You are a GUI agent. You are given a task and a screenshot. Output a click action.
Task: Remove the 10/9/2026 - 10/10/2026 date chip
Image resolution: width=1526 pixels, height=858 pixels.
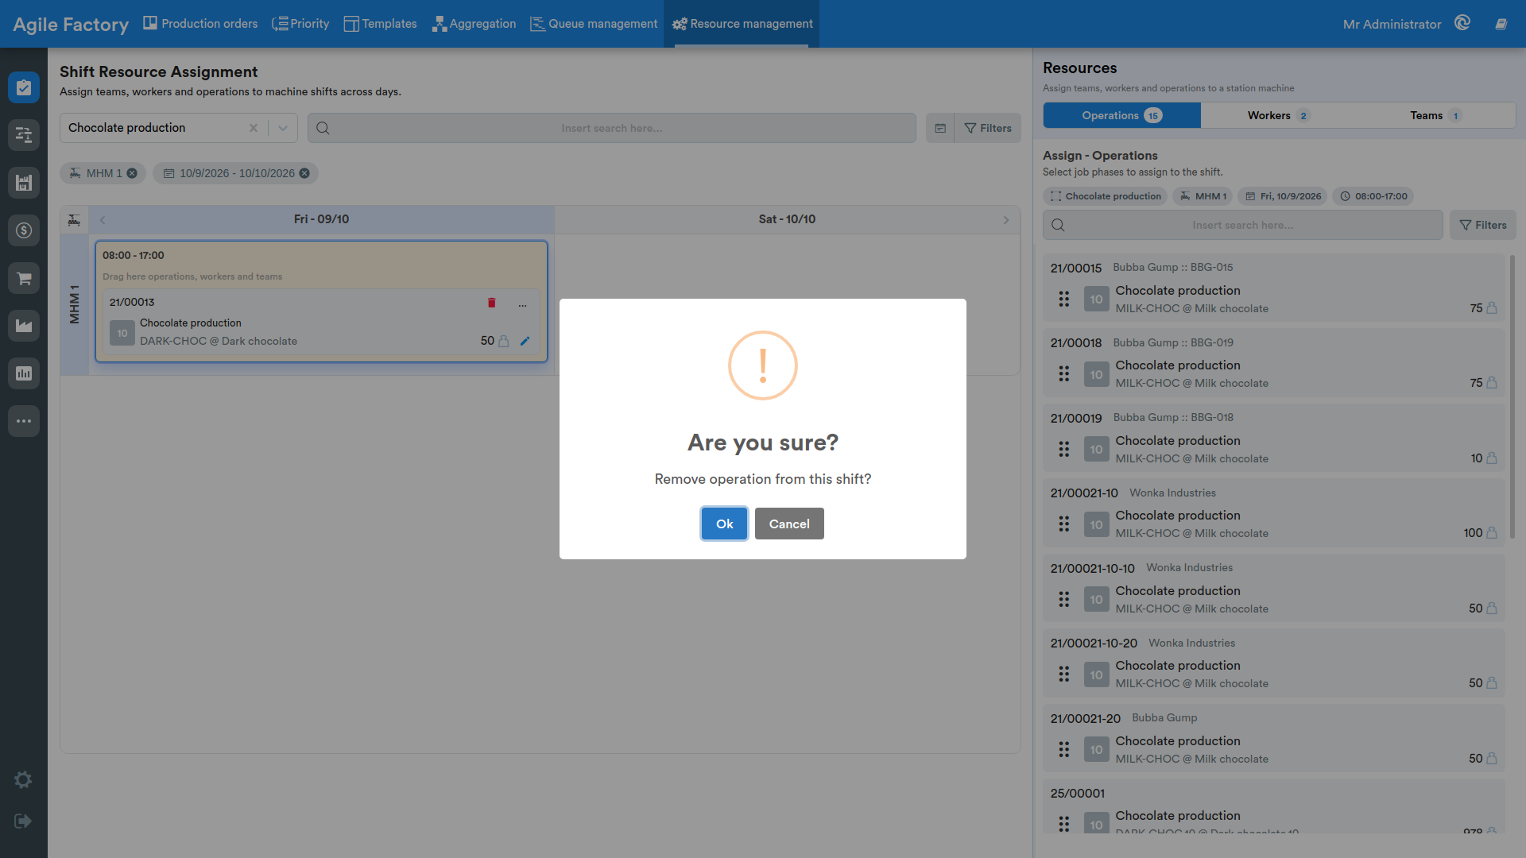tap(304, 173)
